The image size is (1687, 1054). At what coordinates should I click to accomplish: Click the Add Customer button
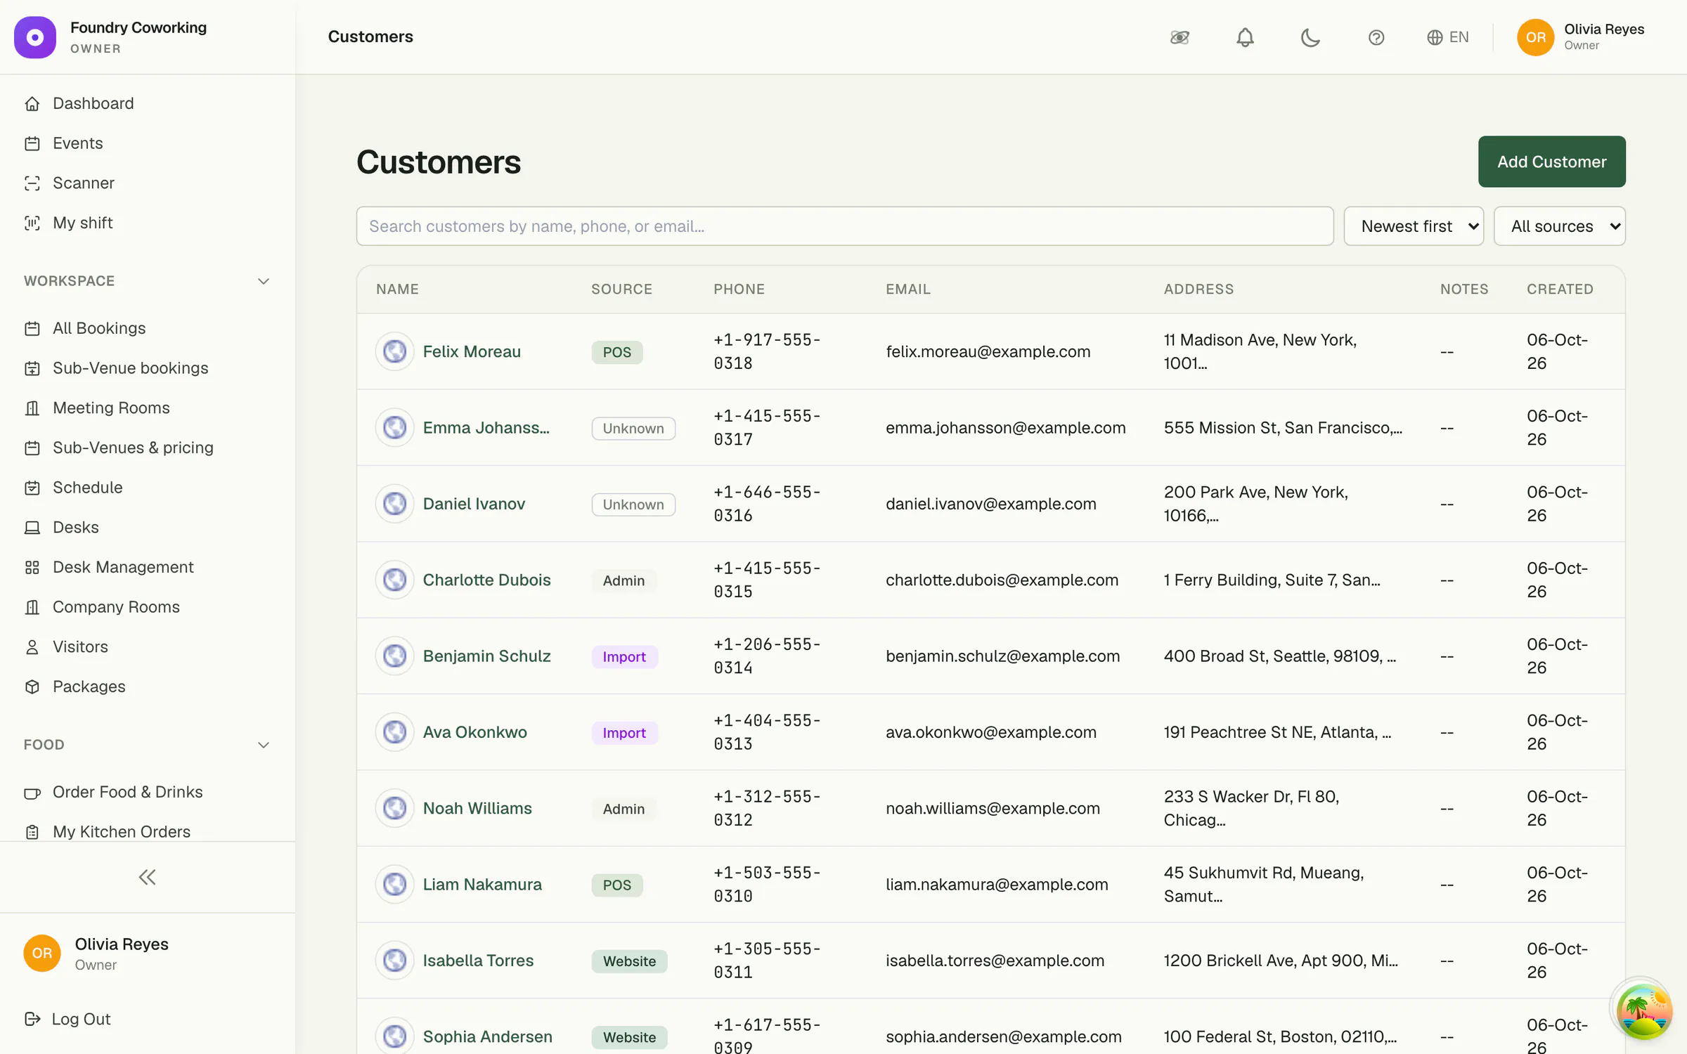coord(1551,162)
